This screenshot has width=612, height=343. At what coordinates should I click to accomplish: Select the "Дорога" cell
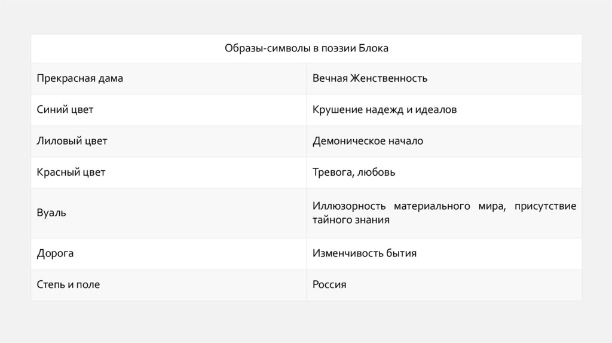coord(55,253)
